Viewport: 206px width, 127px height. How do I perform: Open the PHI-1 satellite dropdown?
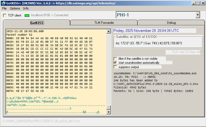tap(198, 15)
